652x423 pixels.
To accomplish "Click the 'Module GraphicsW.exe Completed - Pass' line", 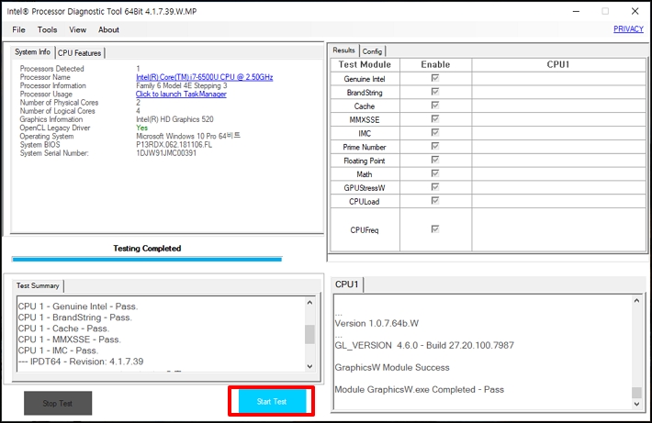I will [x=419, y=389].
